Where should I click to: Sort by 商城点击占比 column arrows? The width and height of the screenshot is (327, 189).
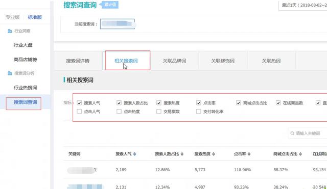click(300, 154)
